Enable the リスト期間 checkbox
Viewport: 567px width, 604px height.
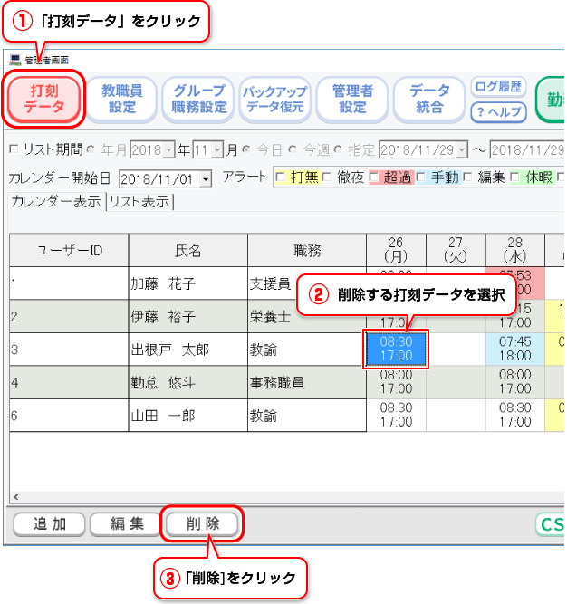pos(13,149)
